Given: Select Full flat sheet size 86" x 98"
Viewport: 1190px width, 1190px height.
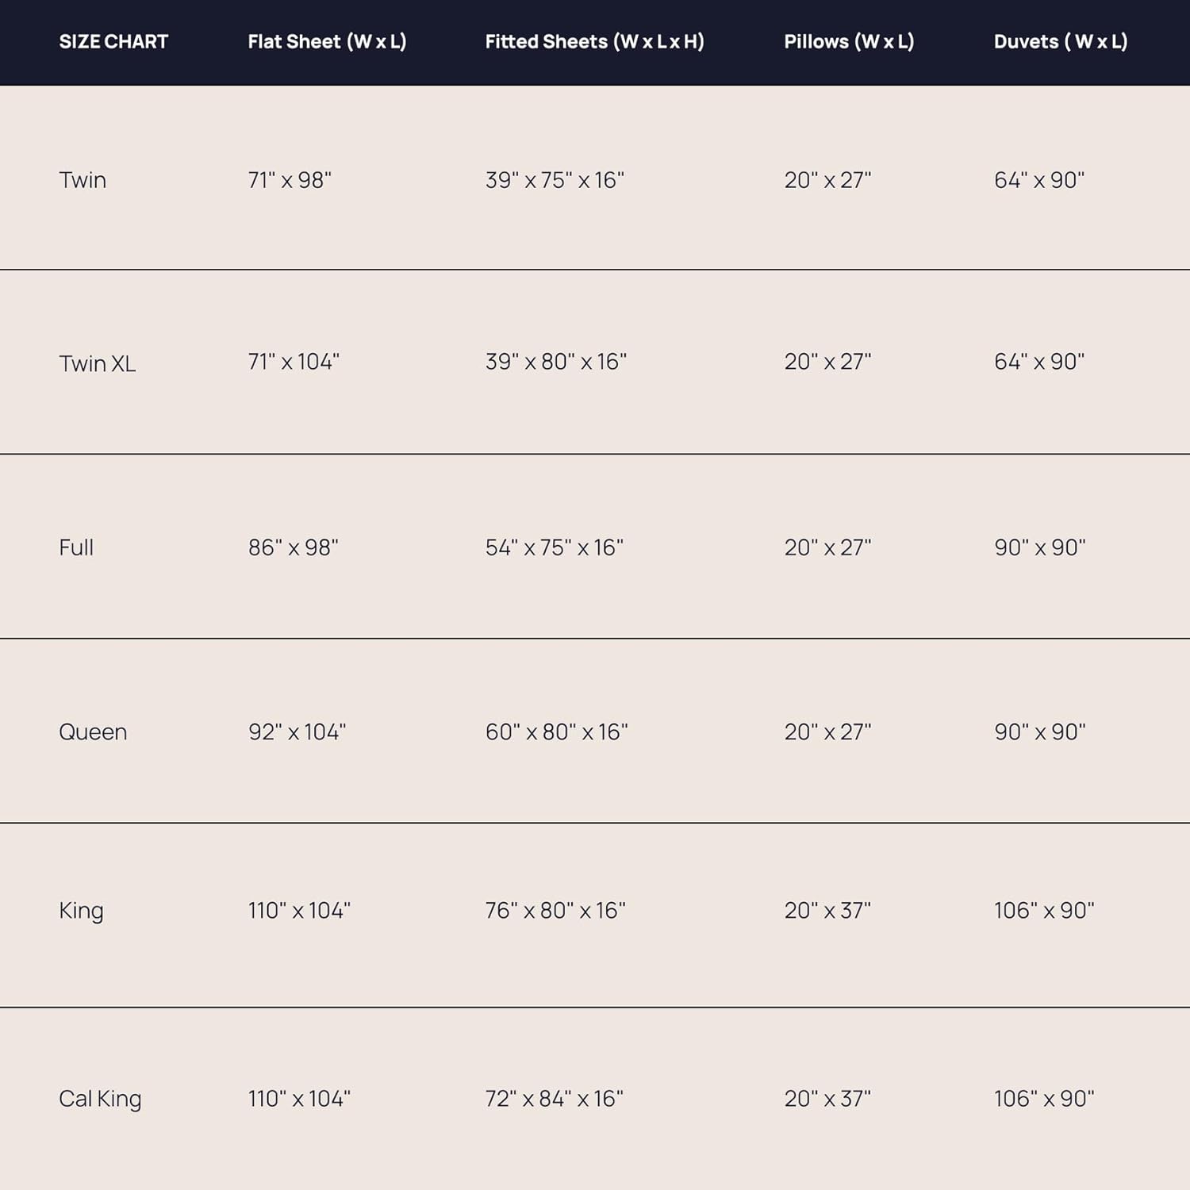Looking at the screenshot, I should tap(293, 547).
